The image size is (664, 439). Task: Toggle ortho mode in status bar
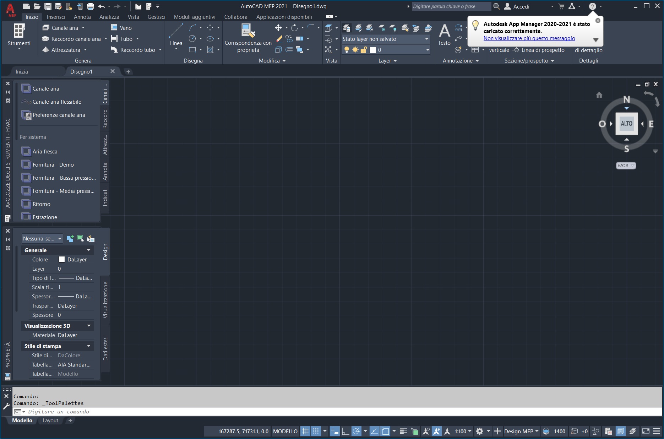click(x=345, y=431)
